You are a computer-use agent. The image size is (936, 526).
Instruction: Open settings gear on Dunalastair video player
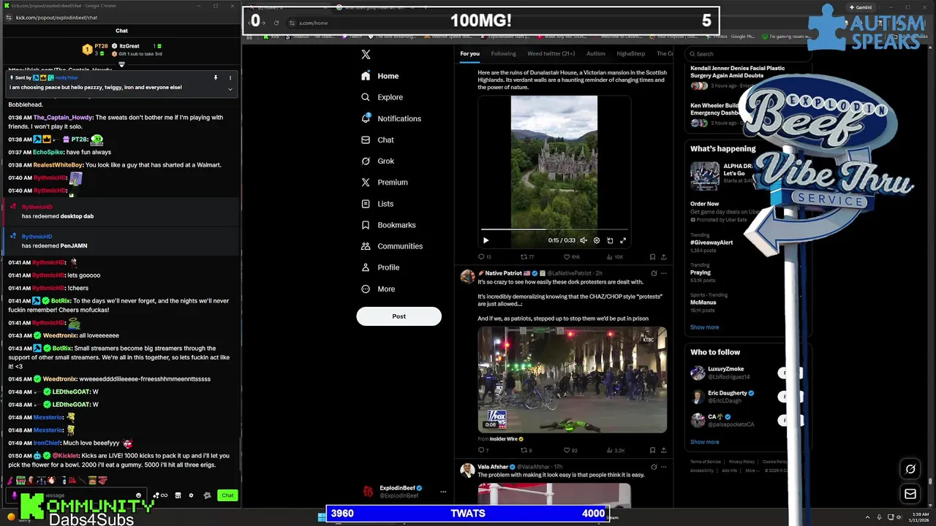(597, 240)
